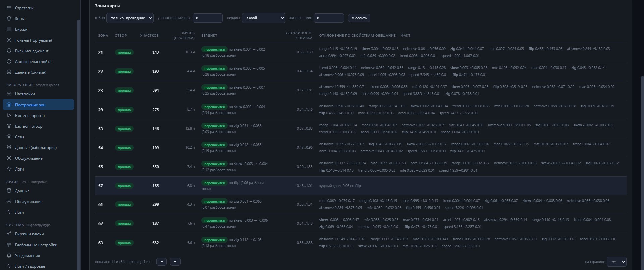Click the Биржи и ключи key icon
644x270 pixels.
pos(9,234)
